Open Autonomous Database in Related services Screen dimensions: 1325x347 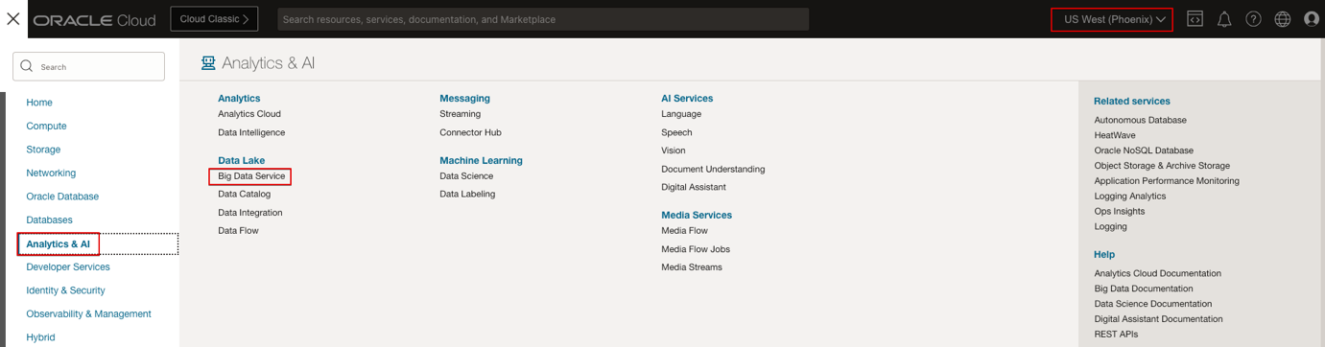tap(1140, 120)
